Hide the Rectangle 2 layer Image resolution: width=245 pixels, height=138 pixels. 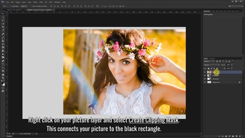coord(205,76)
